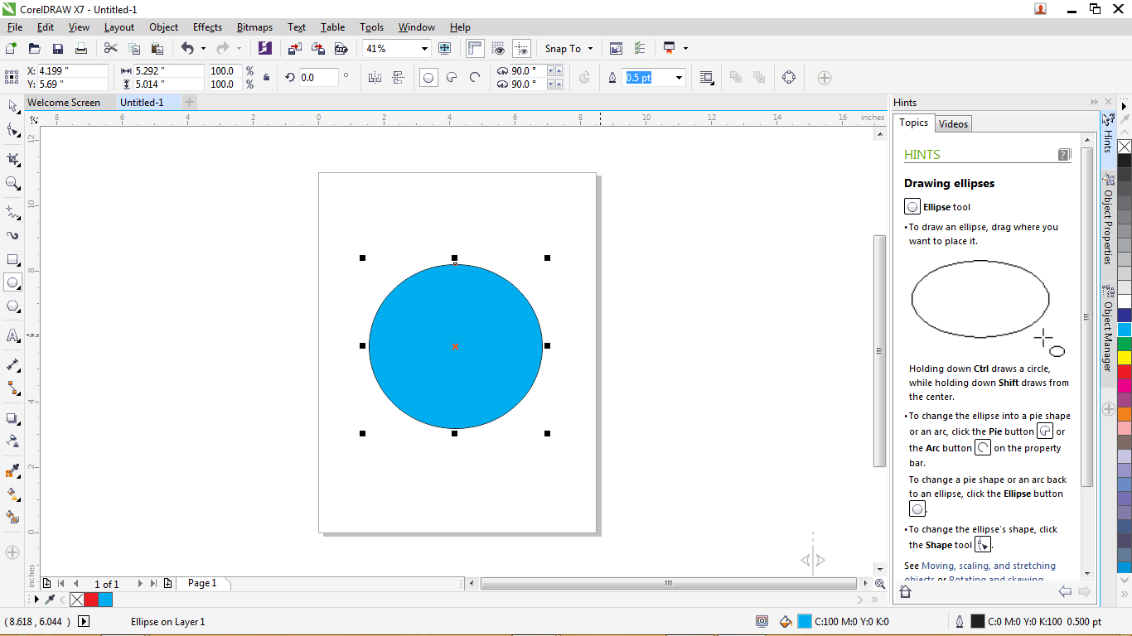Pick cyan from the color palette
Viewport: 1132px width, 636px height.
click(x=1124, y=329)
